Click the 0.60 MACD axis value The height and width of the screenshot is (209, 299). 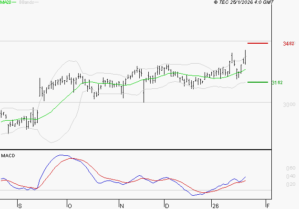click(291, 168)
